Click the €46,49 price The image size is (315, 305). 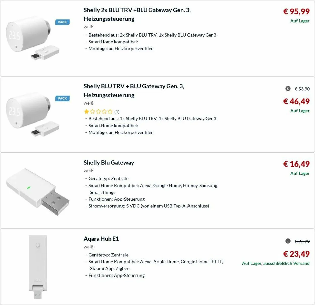tap(296, 101)
